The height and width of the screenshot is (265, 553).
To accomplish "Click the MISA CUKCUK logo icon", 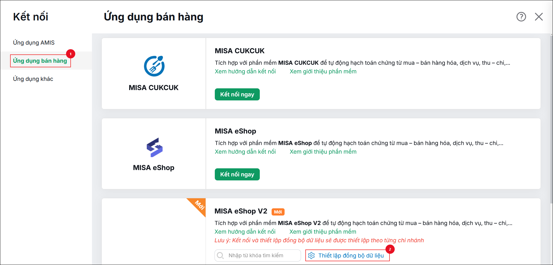I will point(154,66).
